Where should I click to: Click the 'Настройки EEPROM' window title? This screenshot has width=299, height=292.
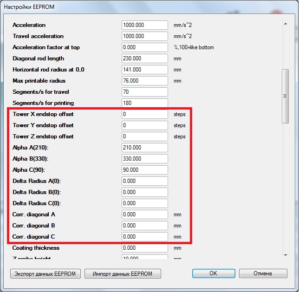tap(29, 7)
